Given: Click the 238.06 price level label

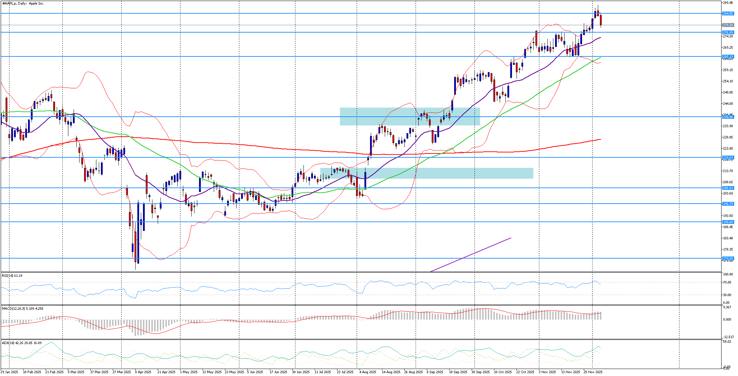Looking at the screenshot, I should [x=728, y=117].
